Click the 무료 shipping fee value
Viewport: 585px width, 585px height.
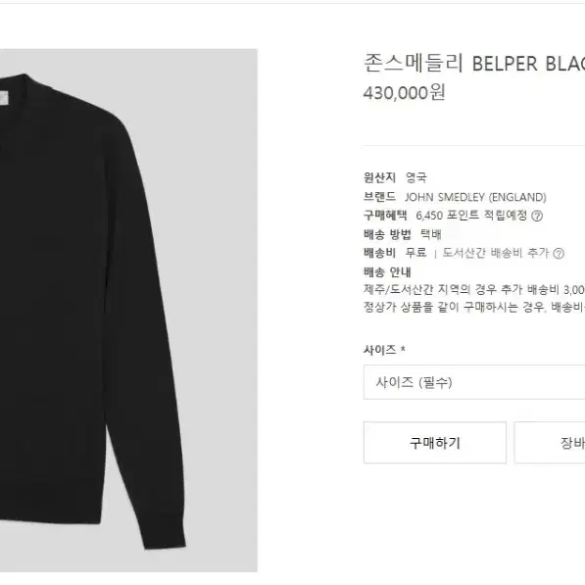pyautogui.click(x=416, y=253)
